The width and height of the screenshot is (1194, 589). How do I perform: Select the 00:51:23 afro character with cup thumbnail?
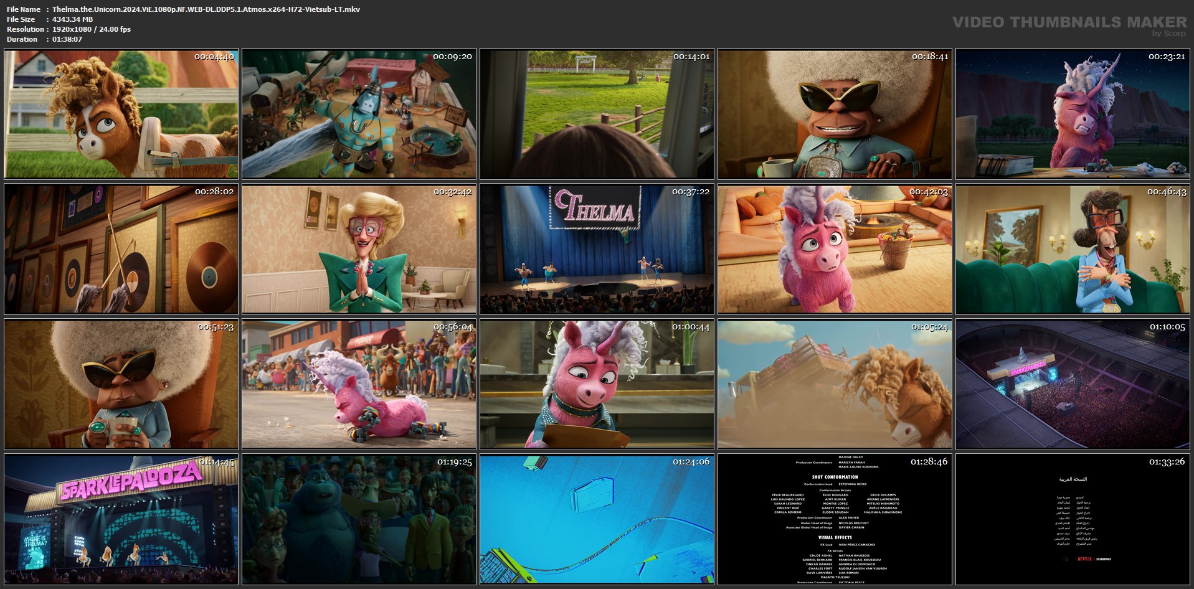point(121,384)
